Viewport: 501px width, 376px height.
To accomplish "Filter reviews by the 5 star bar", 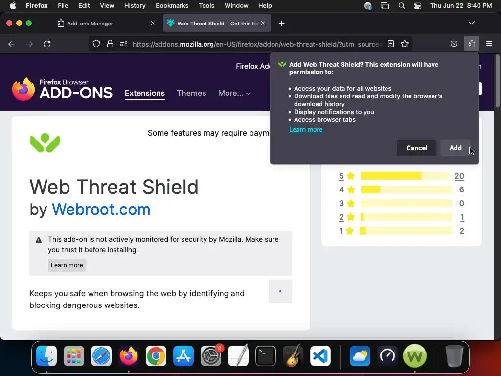I will [x=404, y=176].
